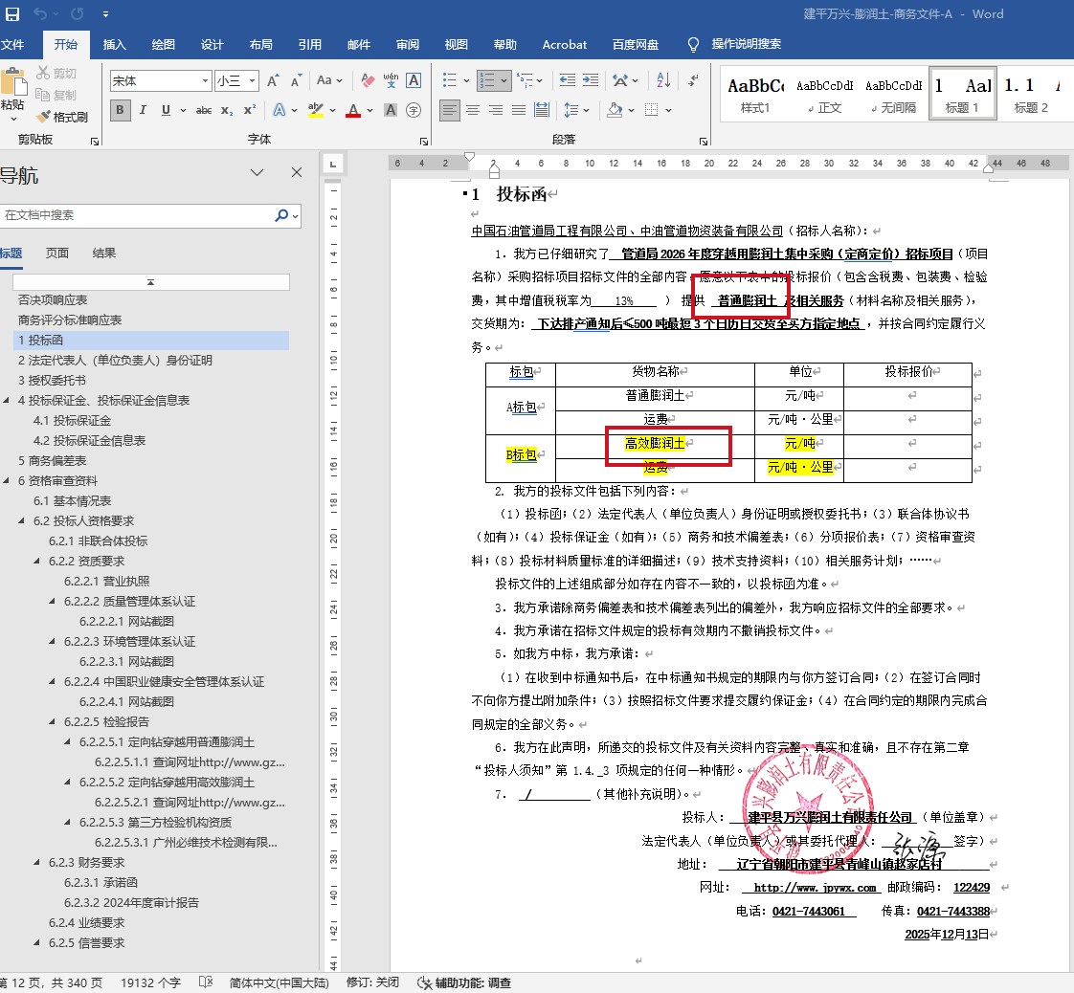
Task: Toggle bold formatting B button
Action: click(121, 110)
